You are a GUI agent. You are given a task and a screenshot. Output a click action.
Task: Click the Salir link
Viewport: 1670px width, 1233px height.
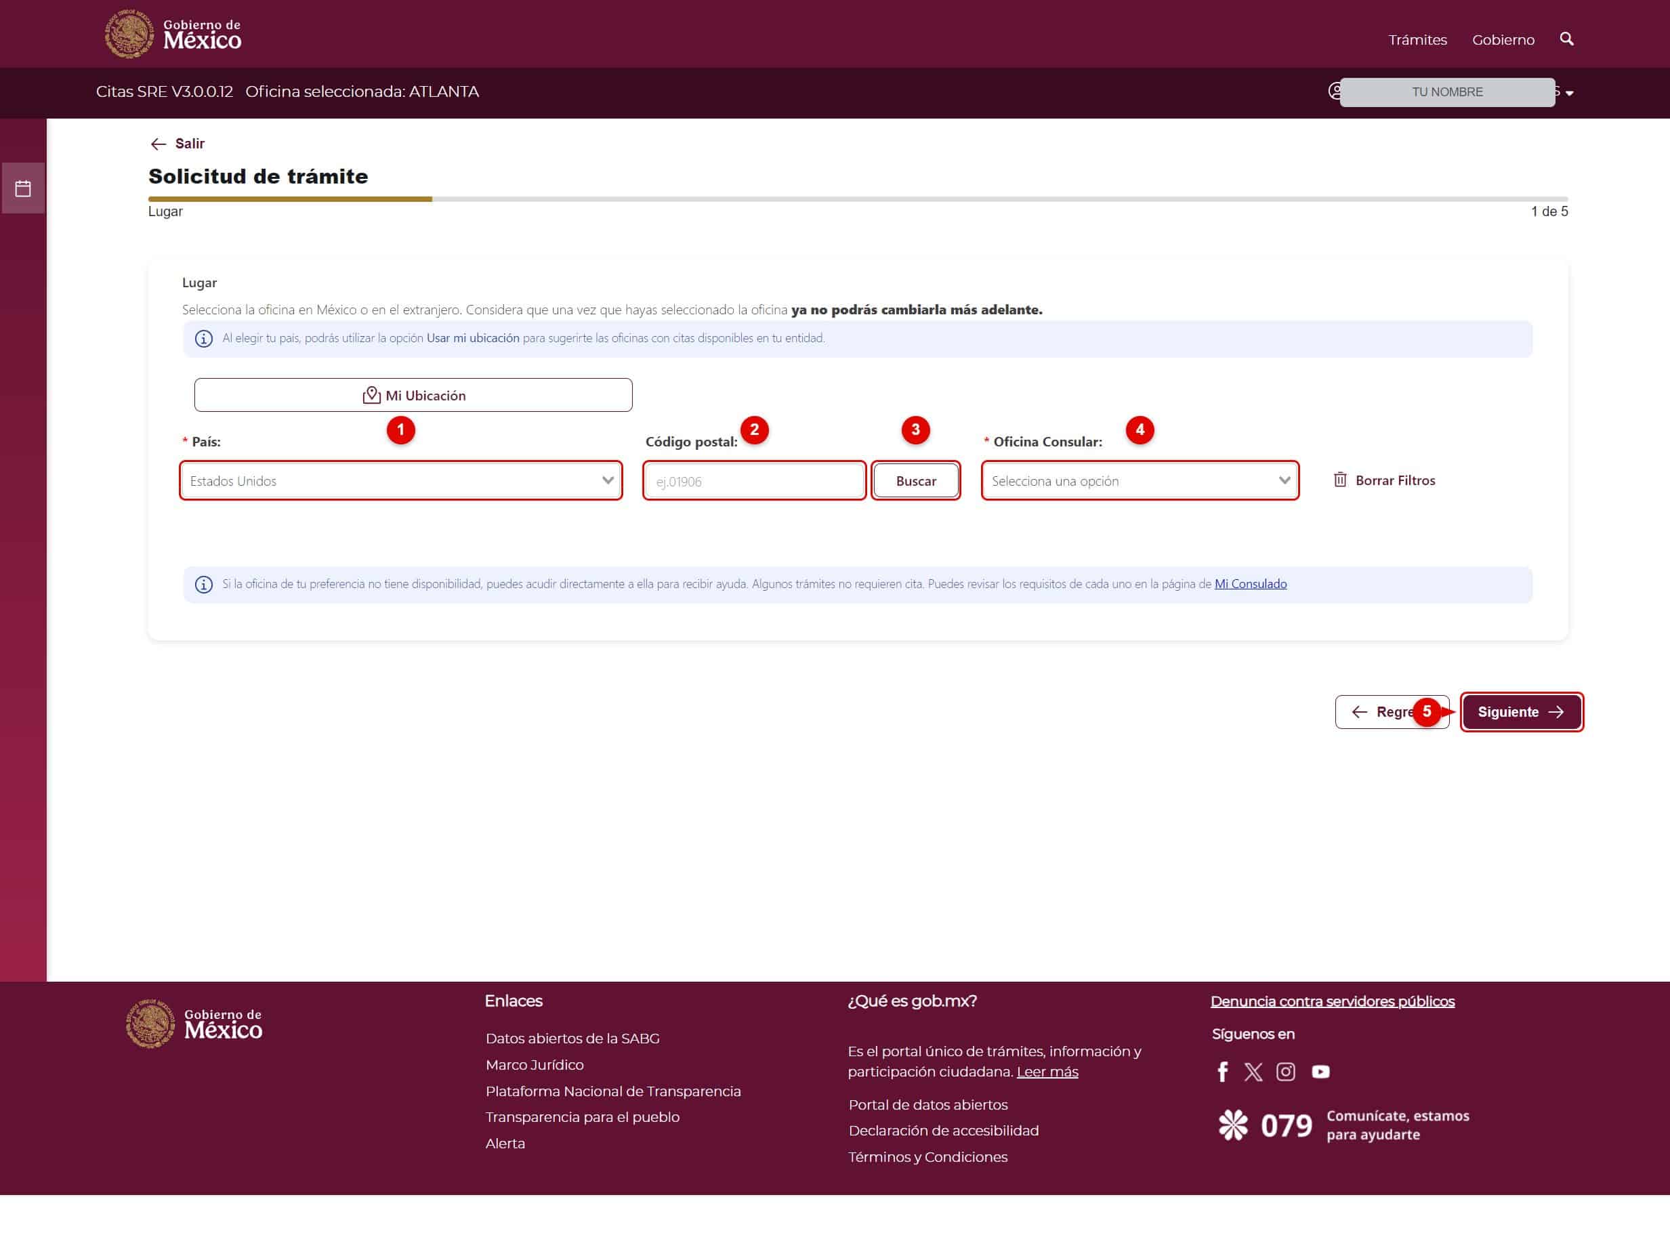[x=190, y=144]
